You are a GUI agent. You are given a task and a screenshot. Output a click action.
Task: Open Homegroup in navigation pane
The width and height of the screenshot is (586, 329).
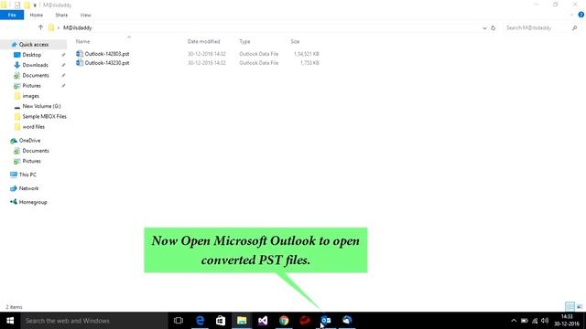coord(33,202)
